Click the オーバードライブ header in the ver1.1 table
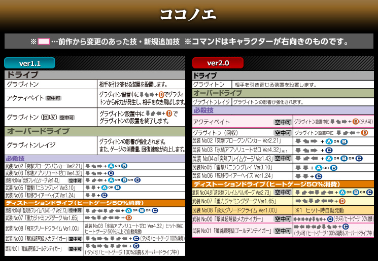 pos(95,131)
